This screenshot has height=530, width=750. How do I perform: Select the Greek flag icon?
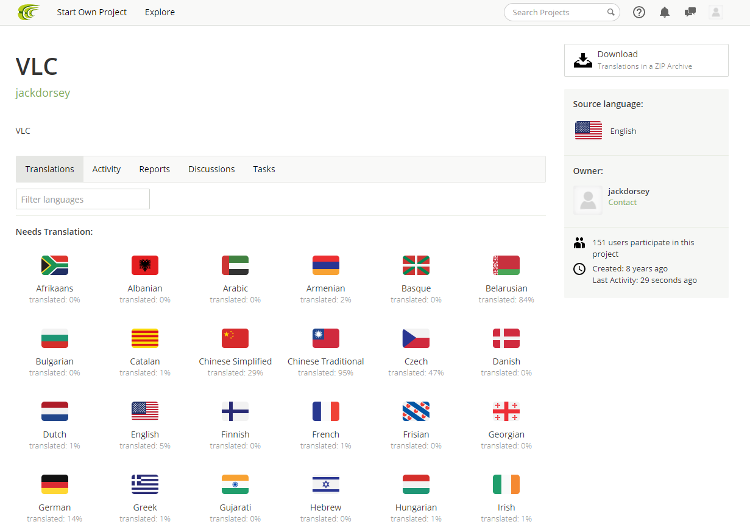coord(145,484)
